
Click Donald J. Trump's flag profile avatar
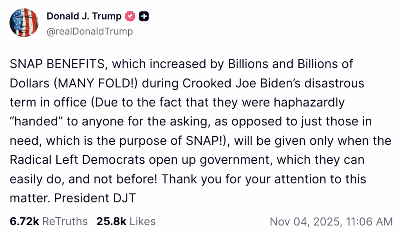pos(23,23)
